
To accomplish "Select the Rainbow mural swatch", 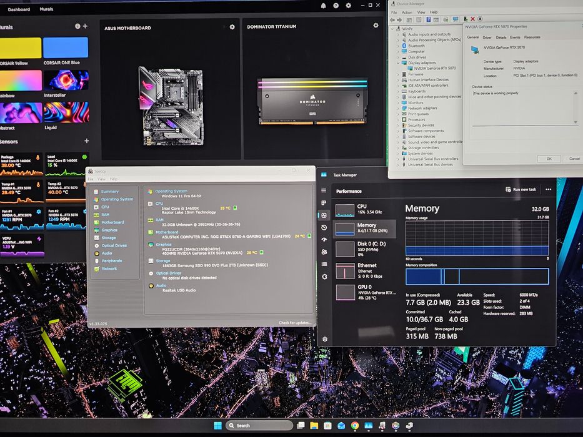I will (21, 81).
